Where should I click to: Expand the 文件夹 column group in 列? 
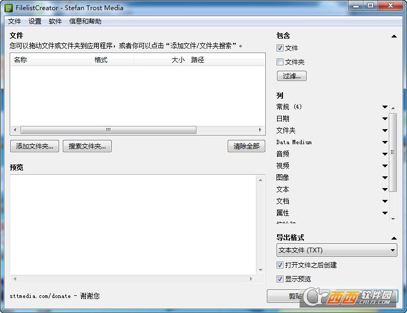point(385,131)
